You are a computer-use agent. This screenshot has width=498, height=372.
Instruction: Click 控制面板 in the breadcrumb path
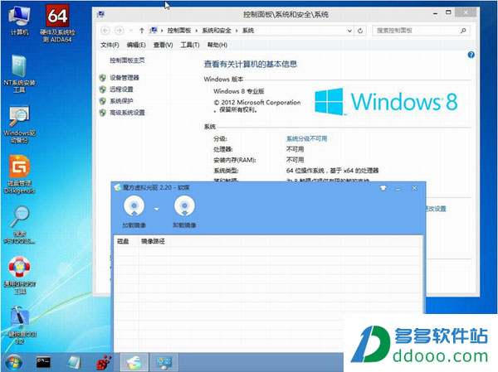click(x=179, y=31)
